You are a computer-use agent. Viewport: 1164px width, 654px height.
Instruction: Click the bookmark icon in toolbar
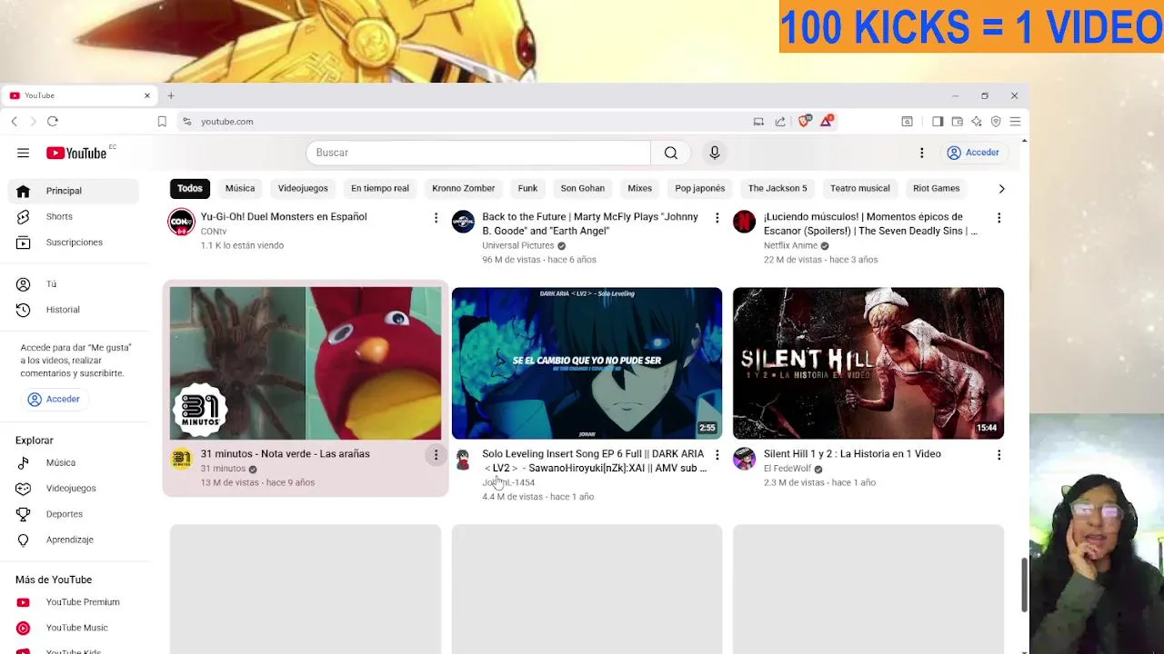click(x=162, y=121)
